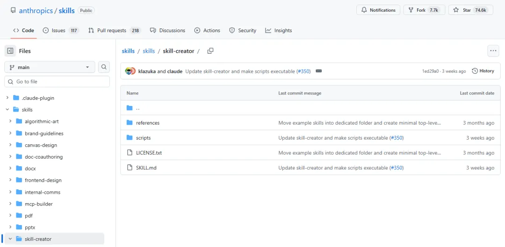Open pull request #350 link in scripts row

[x=397, y=138]
